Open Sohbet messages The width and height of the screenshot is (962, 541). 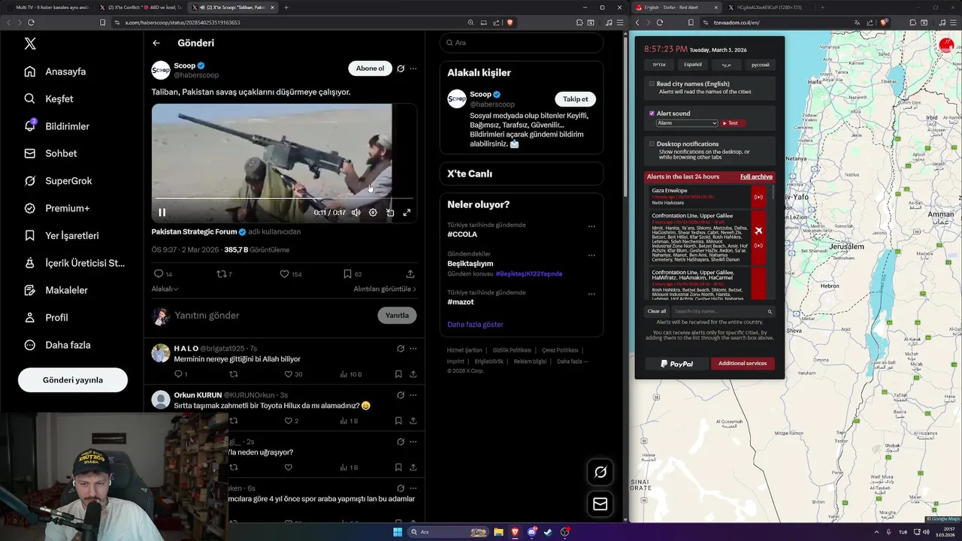click(50, 153)
